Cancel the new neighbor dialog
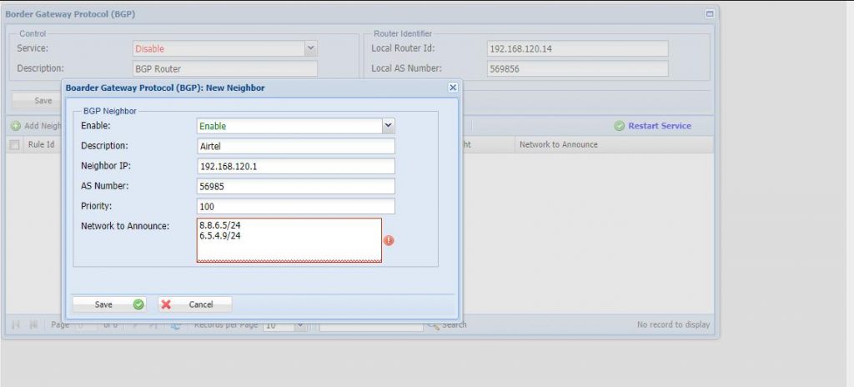The image size is (854, 387). coord(194,304)
